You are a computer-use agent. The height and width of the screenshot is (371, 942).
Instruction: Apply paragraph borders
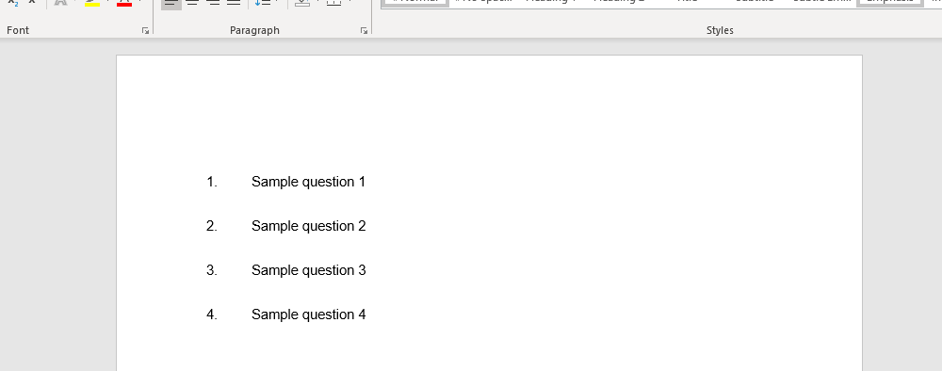(334, 4)
